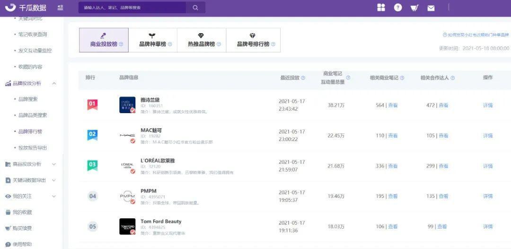Switch to the 热推品牌榜 tab
Viewport: 511px width, 249px height.
pos(202,40)
